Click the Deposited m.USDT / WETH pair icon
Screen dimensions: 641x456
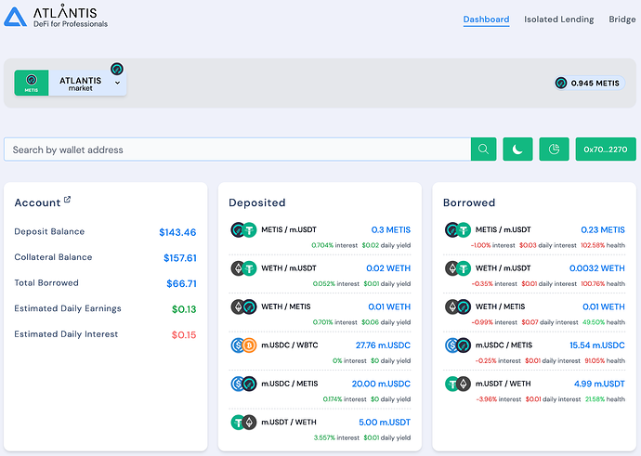tap(243, 422)
